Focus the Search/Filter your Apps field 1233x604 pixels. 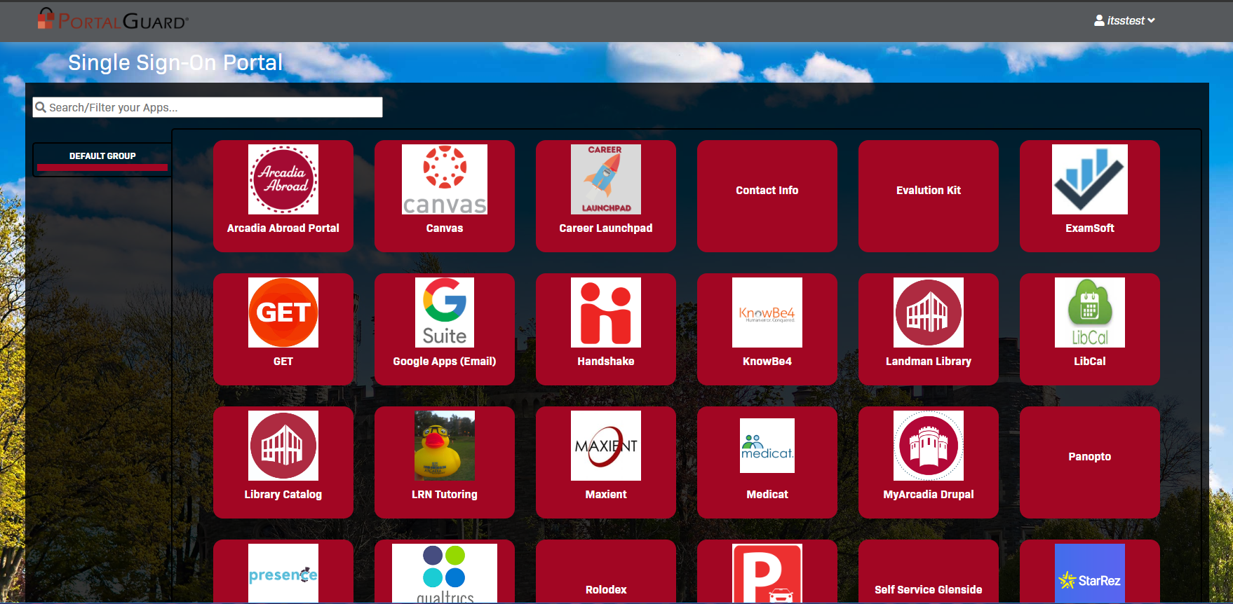[x=208, y=107]
